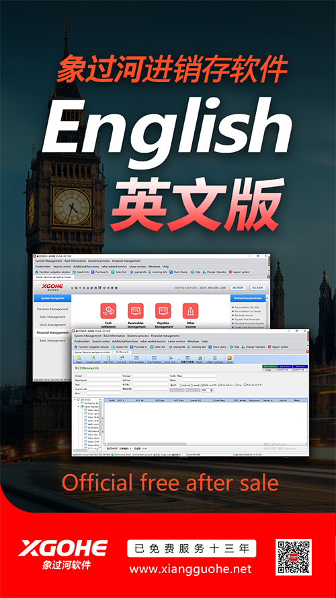Open Receivables Management icon in back window
The image size is (336, 598).
coord(136,311)
